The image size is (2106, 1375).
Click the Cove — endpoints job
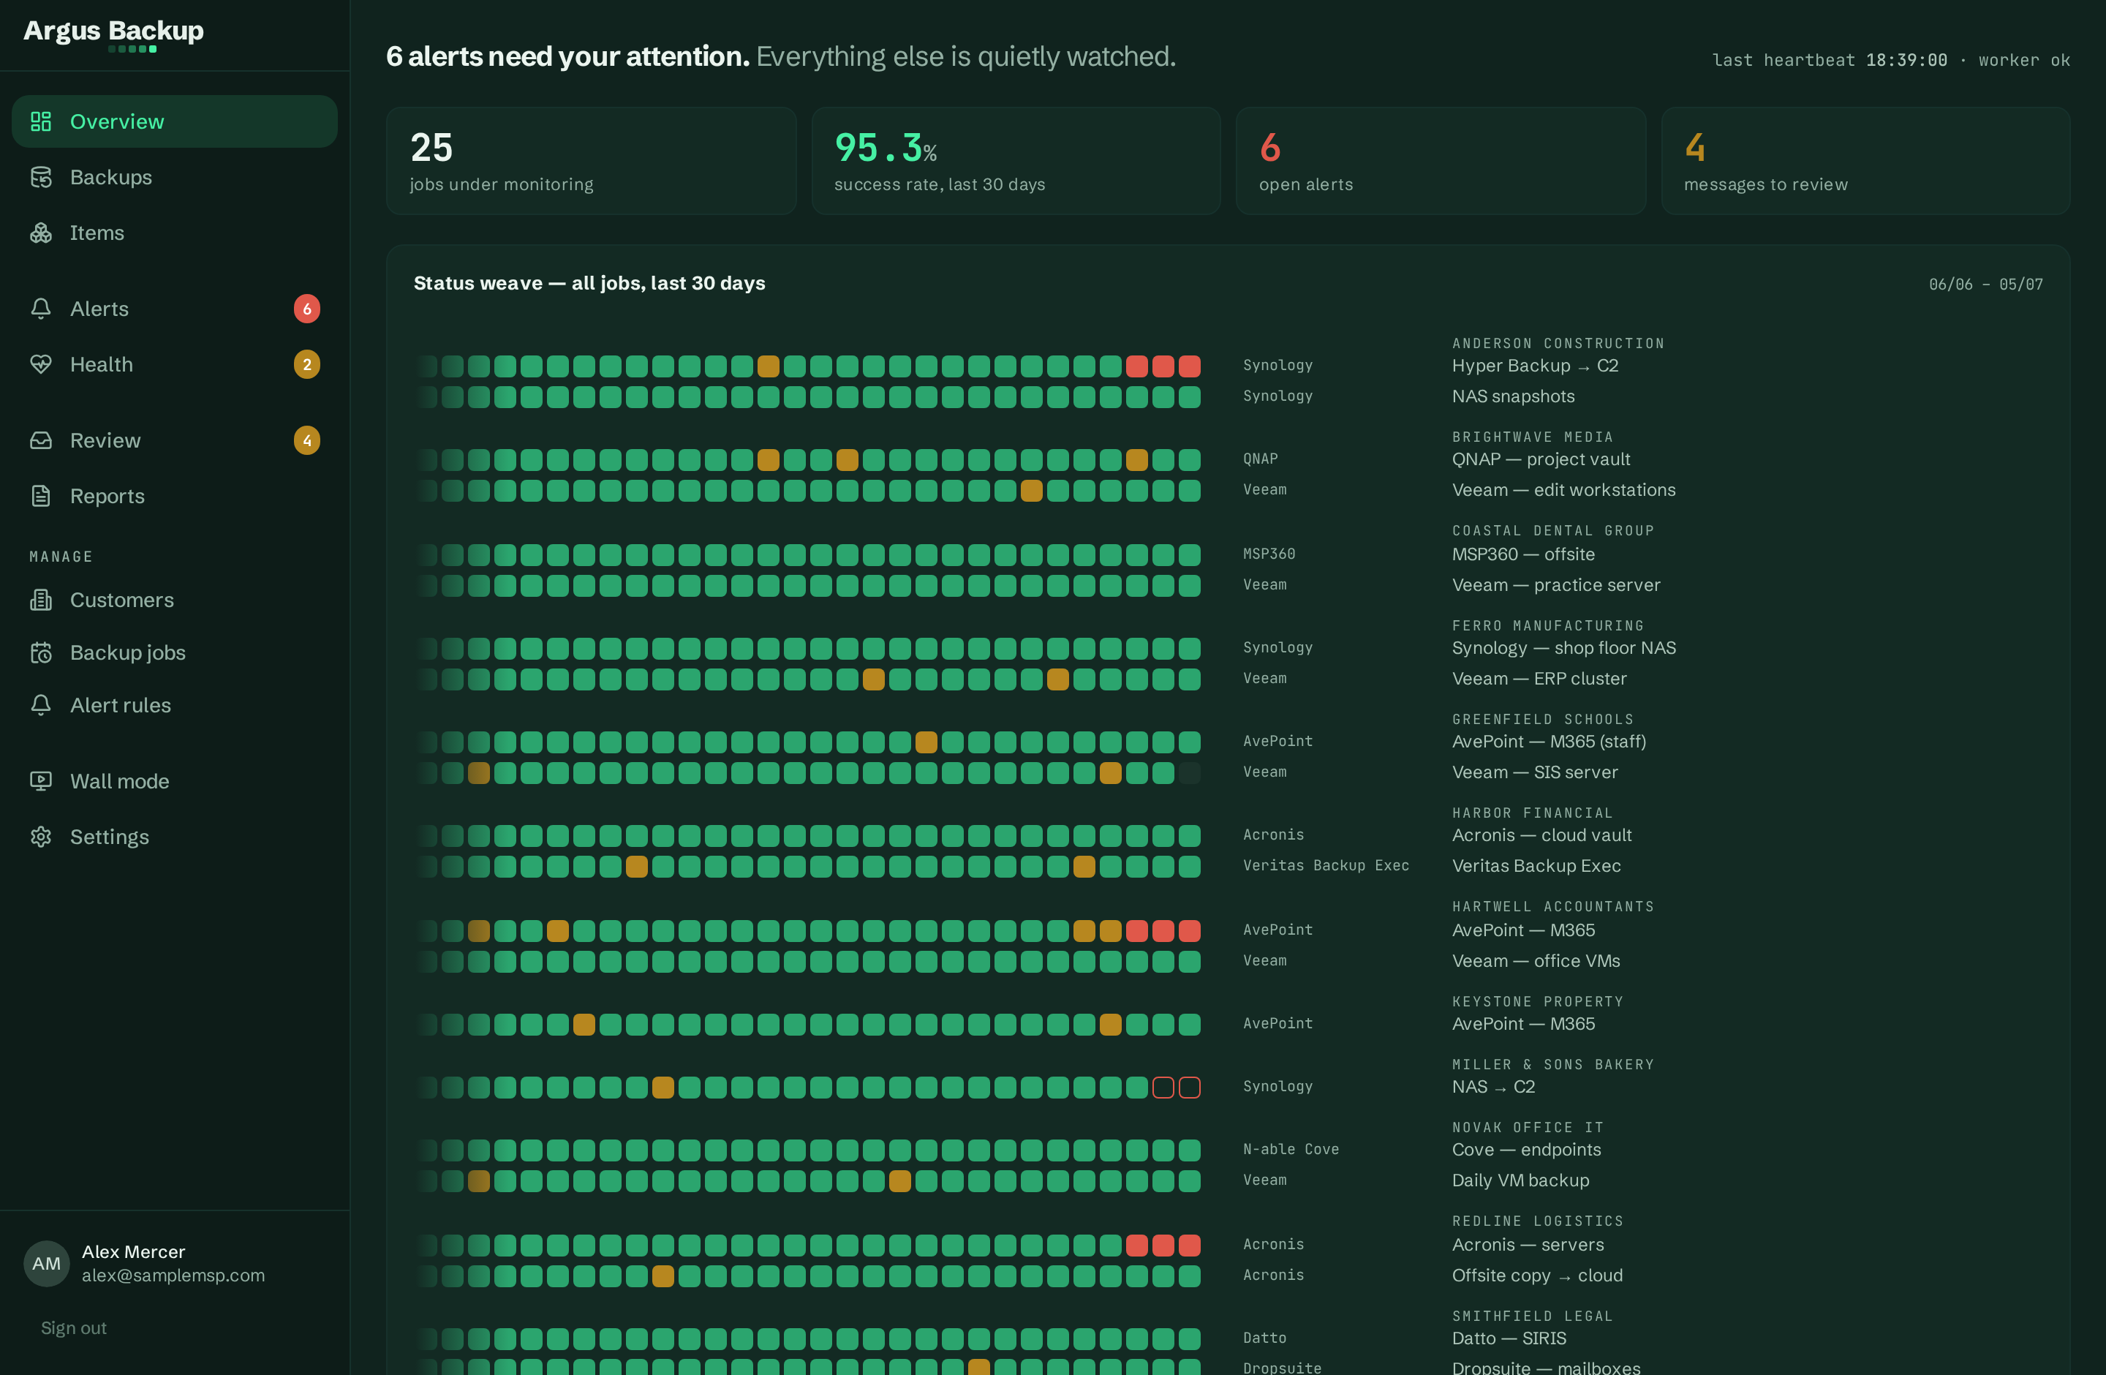pos(1525,1150)
